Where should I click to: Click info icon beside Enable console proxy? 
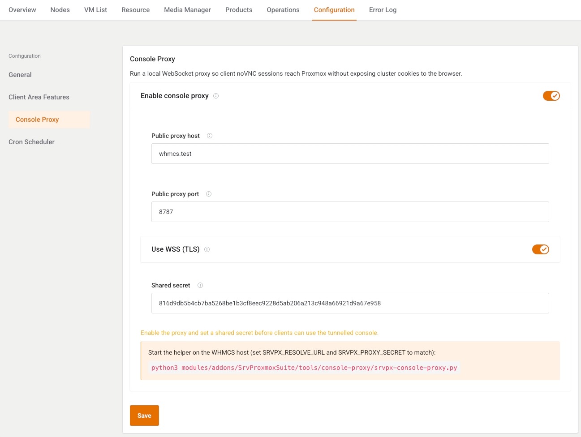click(216, 96)
